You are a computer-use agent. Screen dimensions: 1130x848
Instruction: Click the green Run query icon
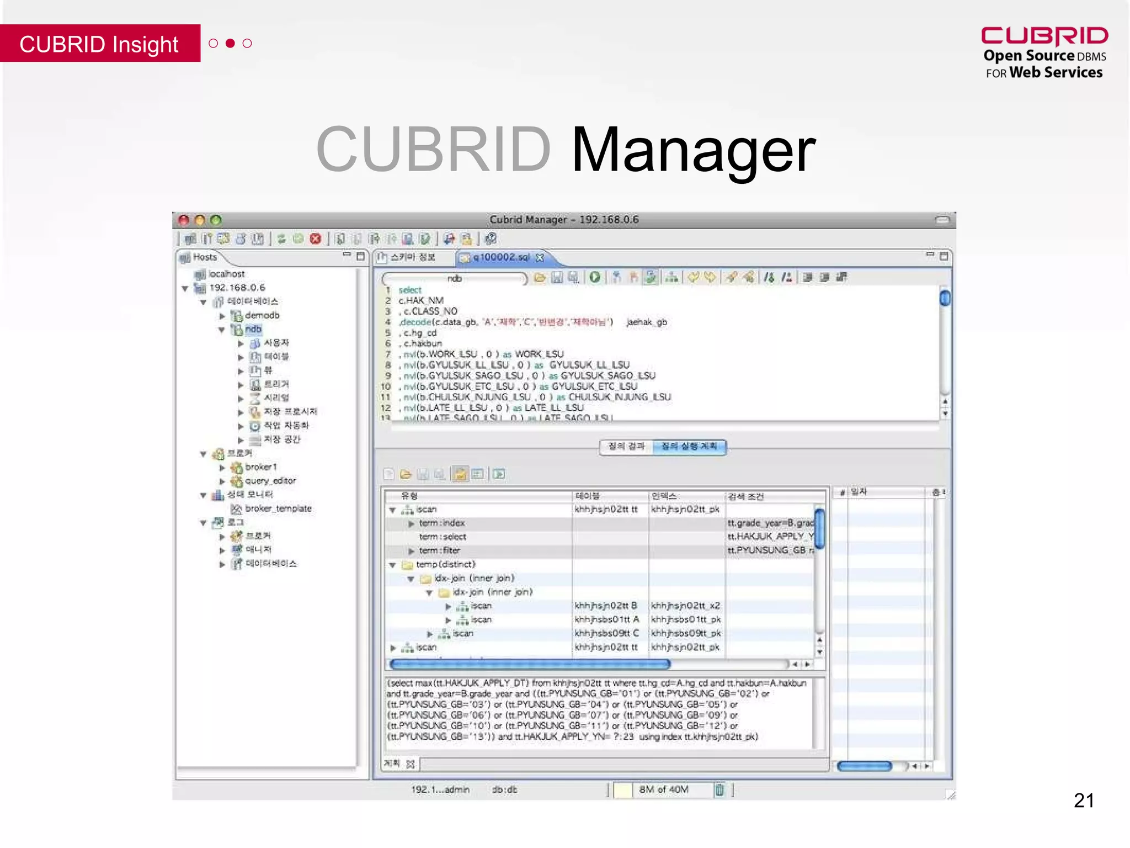(595, 277)
